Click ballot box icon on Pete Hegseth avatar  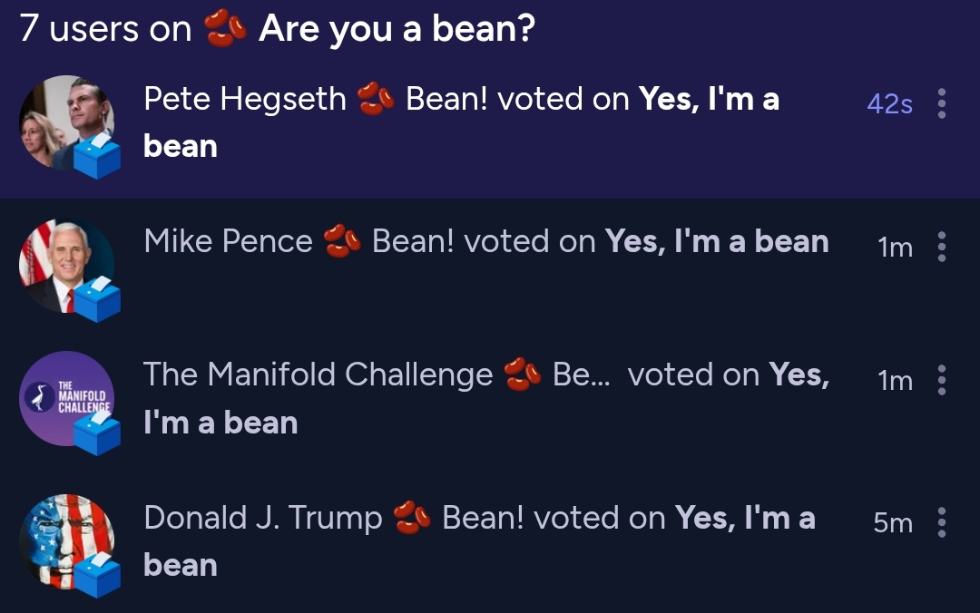click(96, 156)
